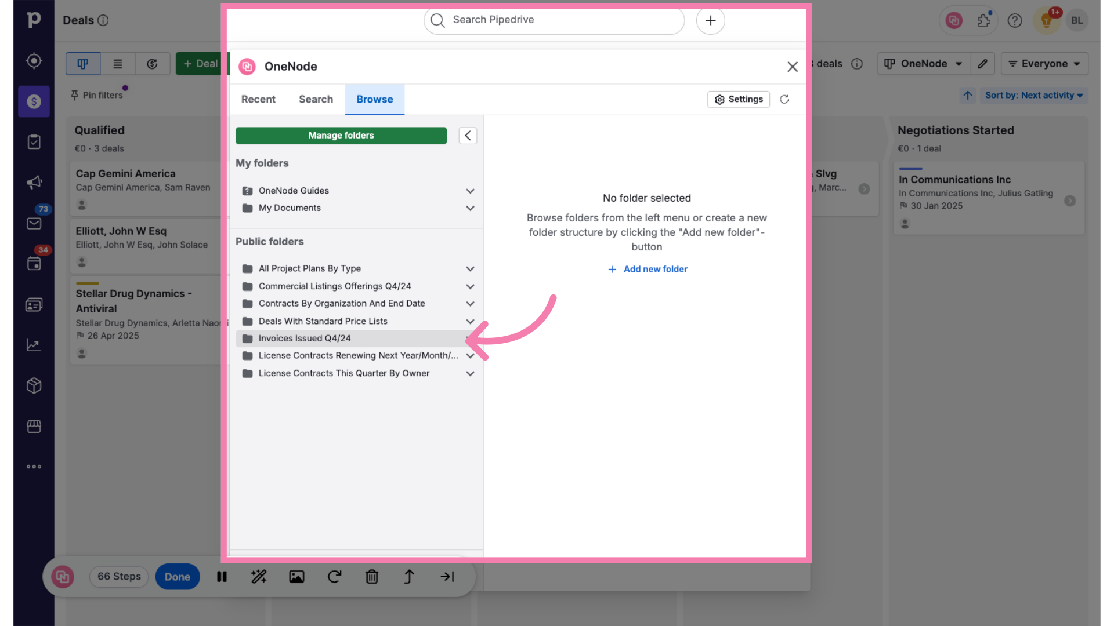Expand the My Documents folder
Screen dimensions: 1114x626
point(470,208)
